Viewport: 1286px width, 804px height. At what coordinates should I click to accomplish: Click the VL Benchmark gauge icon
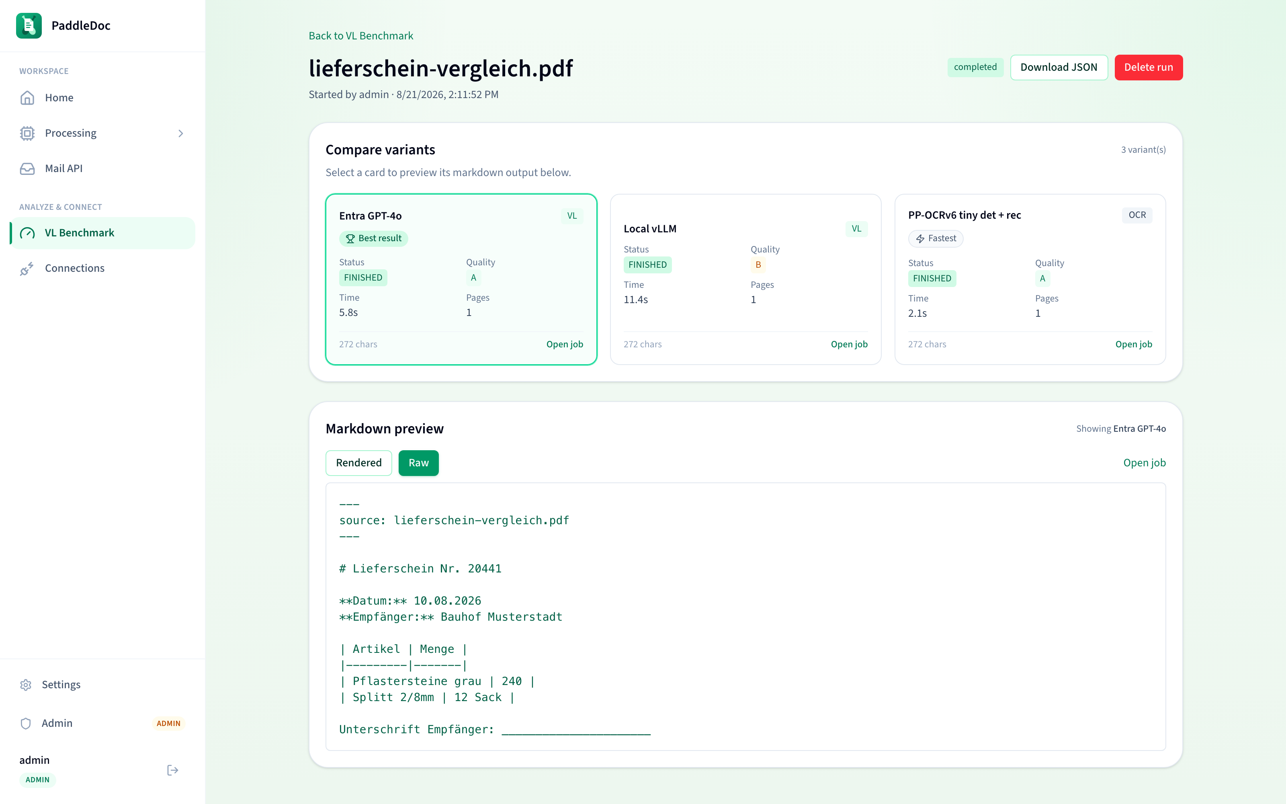point(27,233)
